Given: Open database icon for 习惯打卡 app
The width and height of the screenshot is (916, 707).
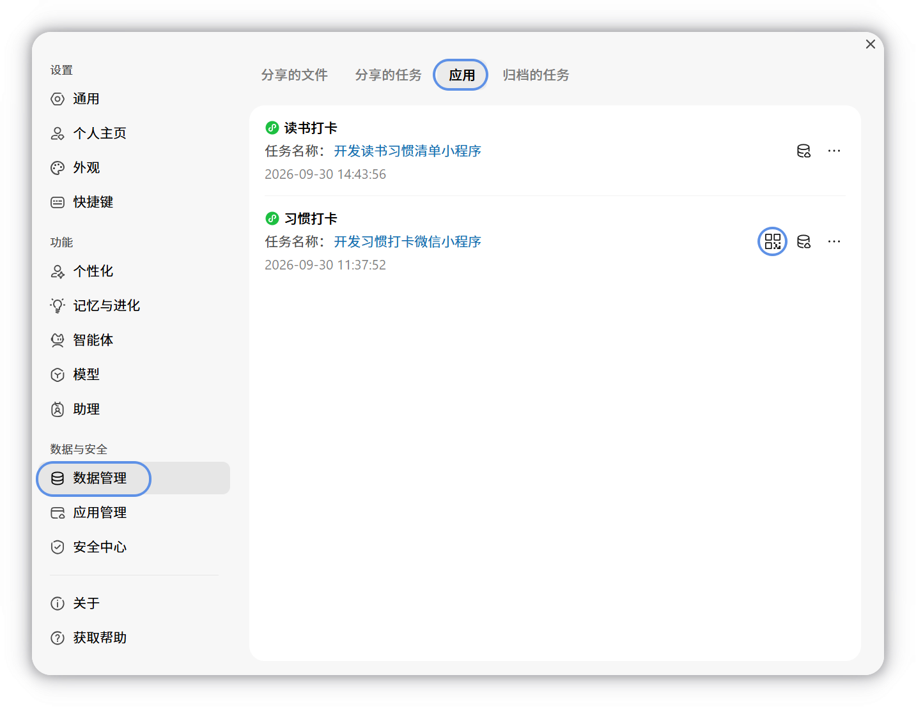Looking at the screenshot, I should pyautogui.click(x=803, y=241).
